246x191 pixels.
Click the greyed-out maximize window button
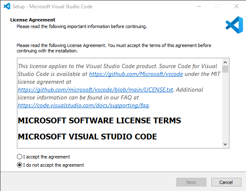pyautogui.click(x=218, y=7)
